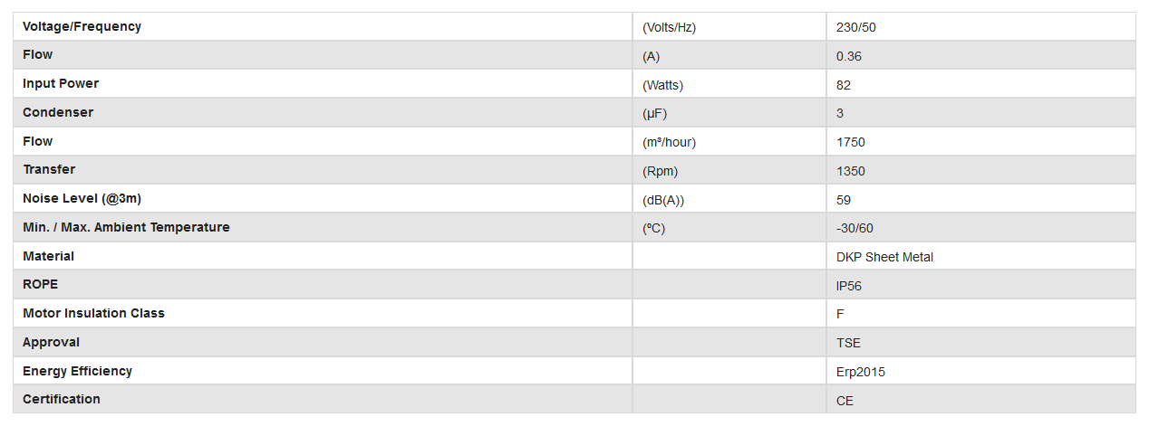The height and width of the screenshot is (436, 1149).
Task: Select the (µF) unit cell
Action: 654,113
